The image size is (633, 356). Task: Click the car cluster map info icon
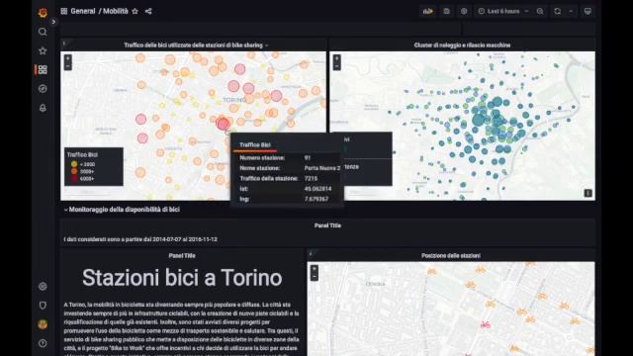588,194
